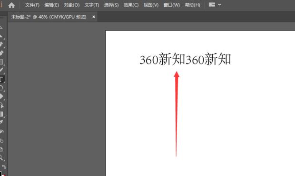Image resolution: width=295 pixels, height=176 pixels.
Task: Click the swap fill and stroke arrow
Action: (x=4, y=166)
